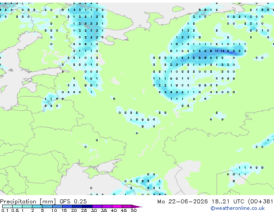This screenshot has height=212, width=274.
Task: Click the legend label '40'
Action: 114,210
